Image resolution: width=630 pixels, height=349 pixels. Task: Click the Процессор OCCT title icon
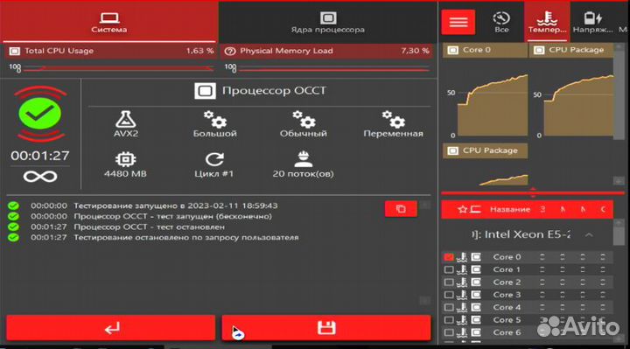205,91
